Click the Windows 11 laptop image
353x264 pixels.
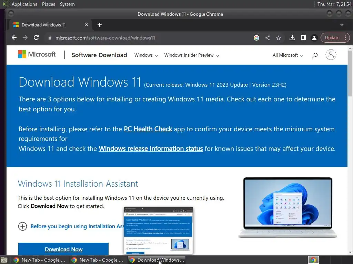pos(288,207)
